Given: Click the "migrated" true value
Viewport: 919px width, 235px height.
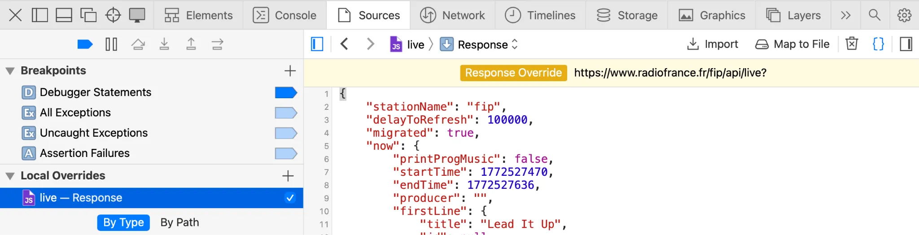Looking at the screenshot, I should [460, 133].
